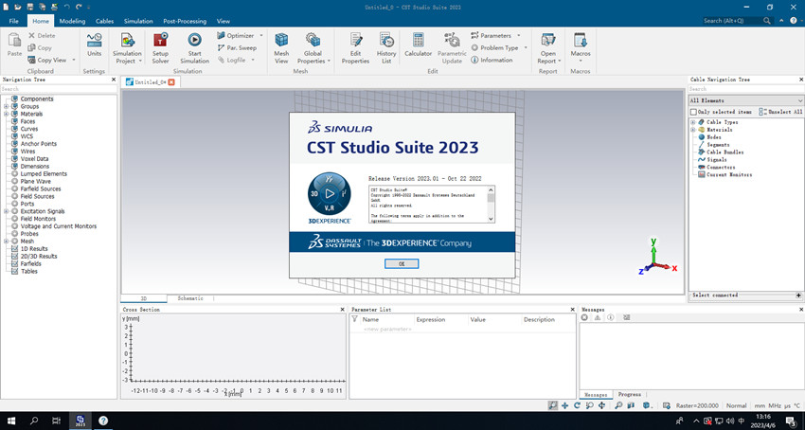Click the license text scrollbar up arrow

tap(492, 189)
